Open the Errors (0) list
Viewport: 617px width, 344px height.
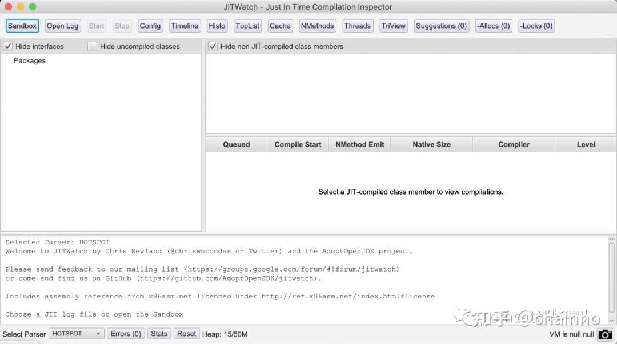tap(126, 334)
